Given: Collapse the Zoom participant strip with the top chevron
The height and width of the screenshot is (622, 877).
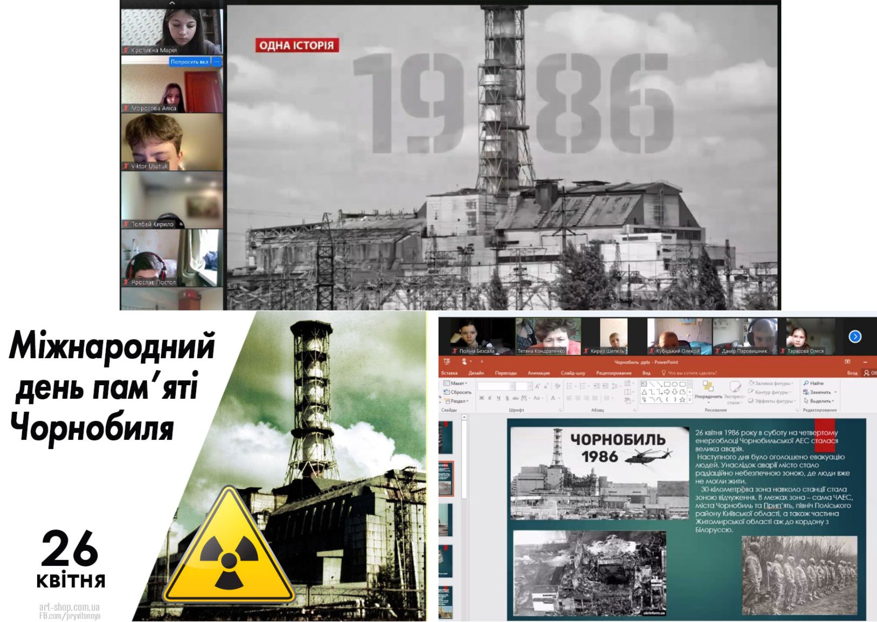Looking at the screenshot, I should tap(172, 3).
